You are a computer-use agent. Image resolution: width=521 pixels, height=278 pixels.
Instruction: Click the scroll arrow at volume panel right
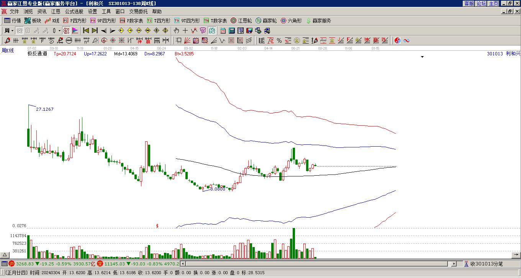[516, 255]
